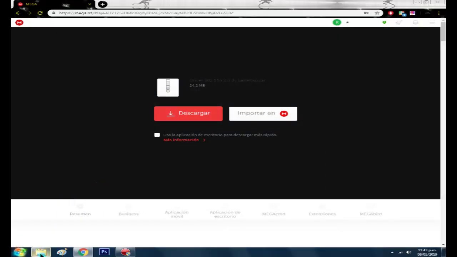Open Chrome's three-dot menu

(x=439, y=13)
